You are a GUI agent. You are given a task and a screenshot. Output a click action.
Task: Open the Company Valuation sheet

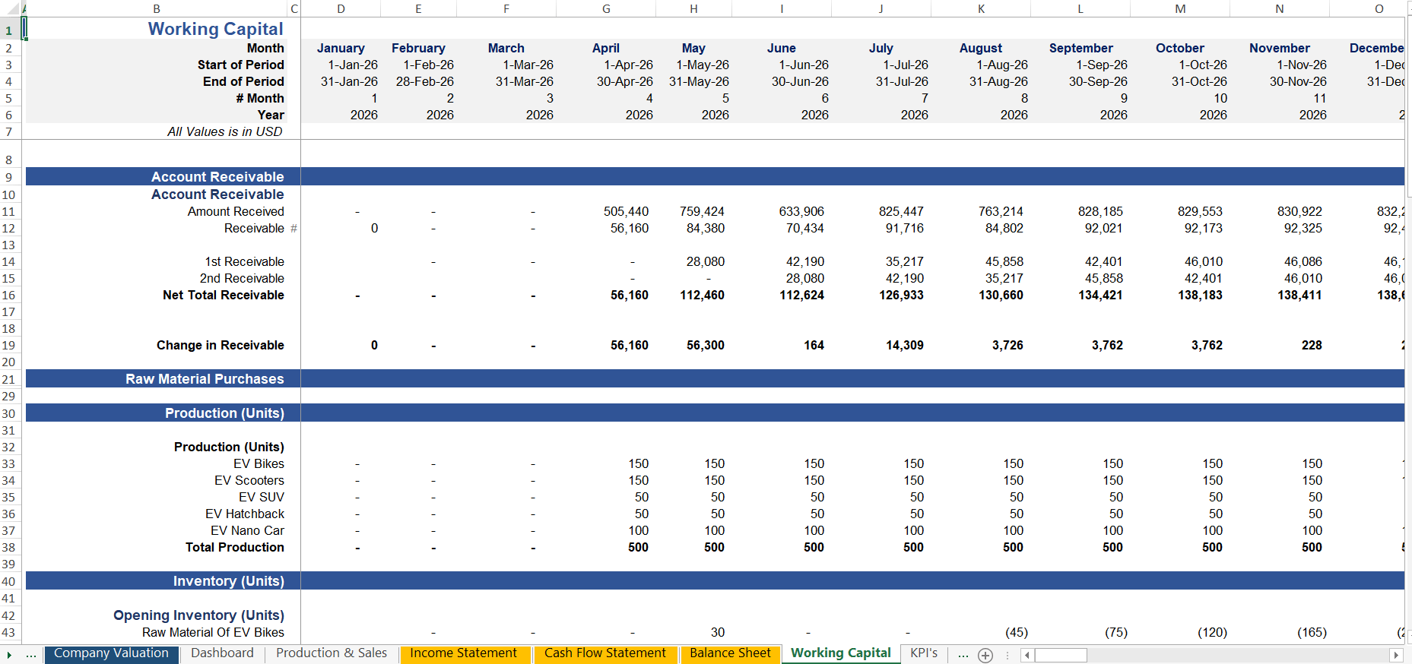[x=111, y=653]
